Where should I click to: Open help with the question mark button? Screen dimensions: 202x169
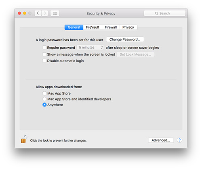(179, 140)
